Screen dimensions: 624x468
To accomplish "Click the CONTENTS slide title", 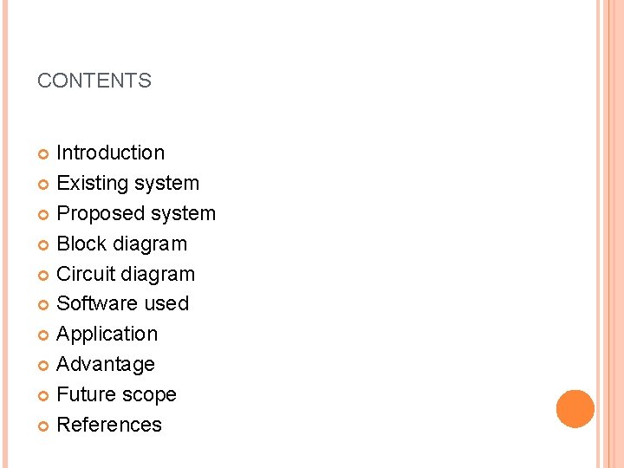I will [x=94, y=81].
